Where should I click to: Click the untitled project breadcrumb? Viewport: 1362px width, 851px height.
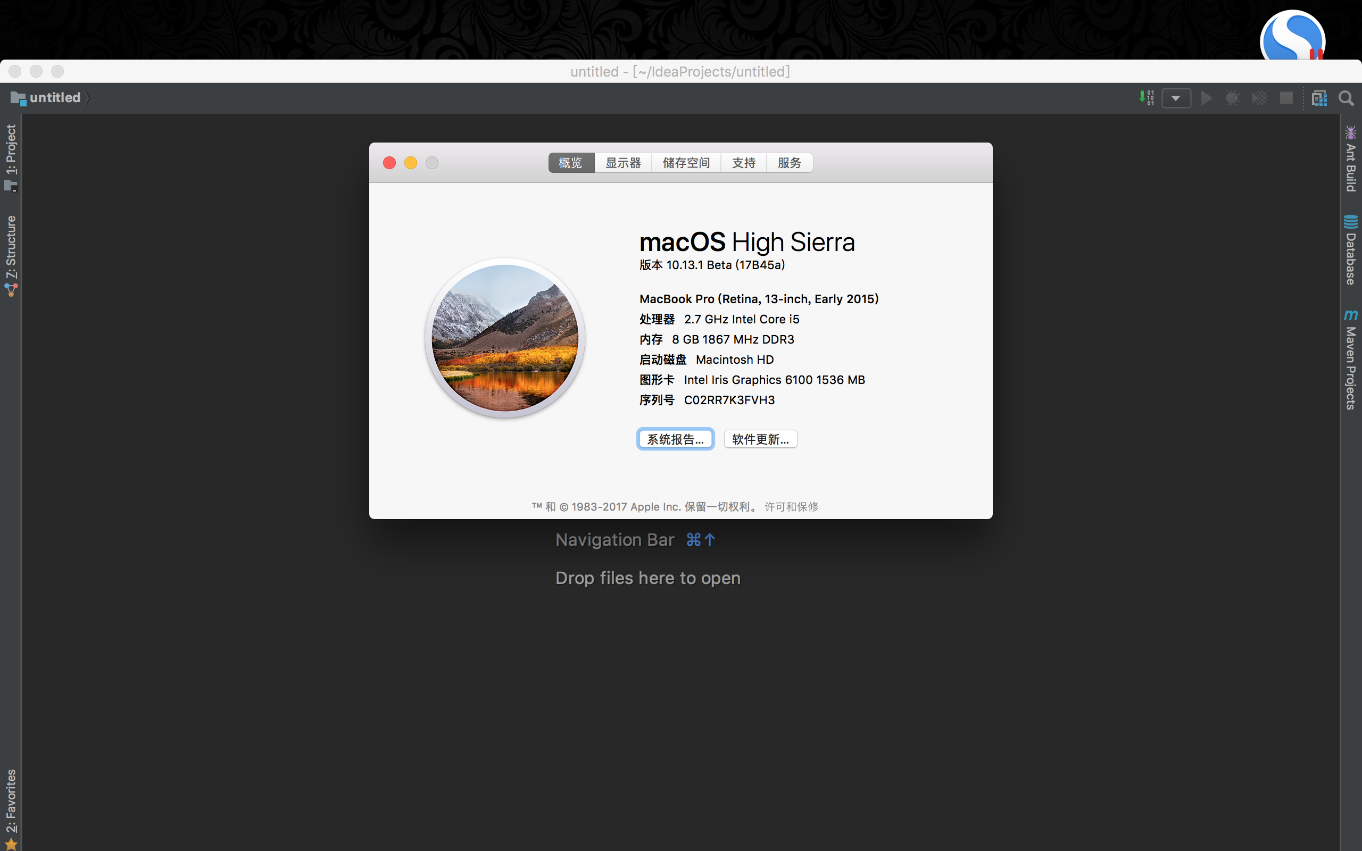pyautogui.click(x=47, y=98)
